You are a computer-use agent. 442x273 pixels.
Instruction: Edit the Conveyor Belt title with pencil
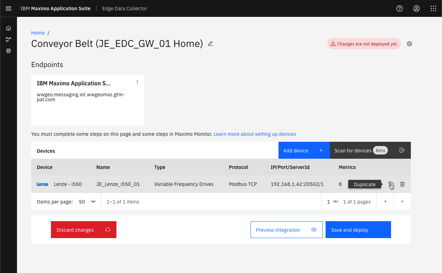pos(211,44)
